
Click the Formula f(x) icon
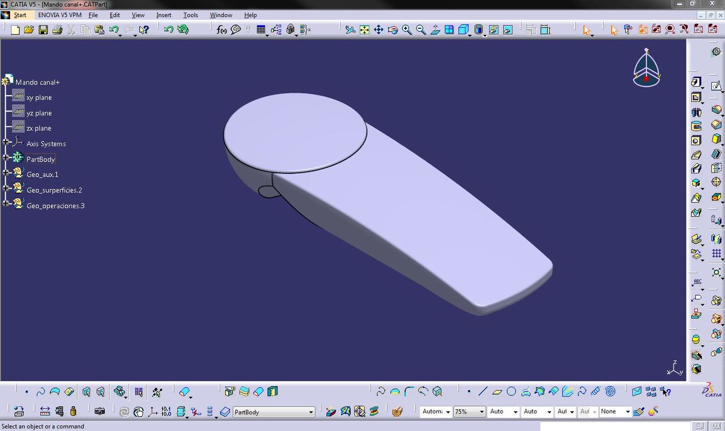(221, 29)
